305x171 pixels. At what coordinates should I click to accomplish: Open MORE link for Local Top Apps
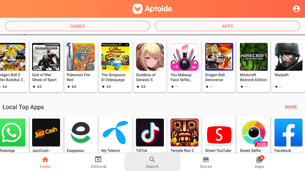(291, 107)
